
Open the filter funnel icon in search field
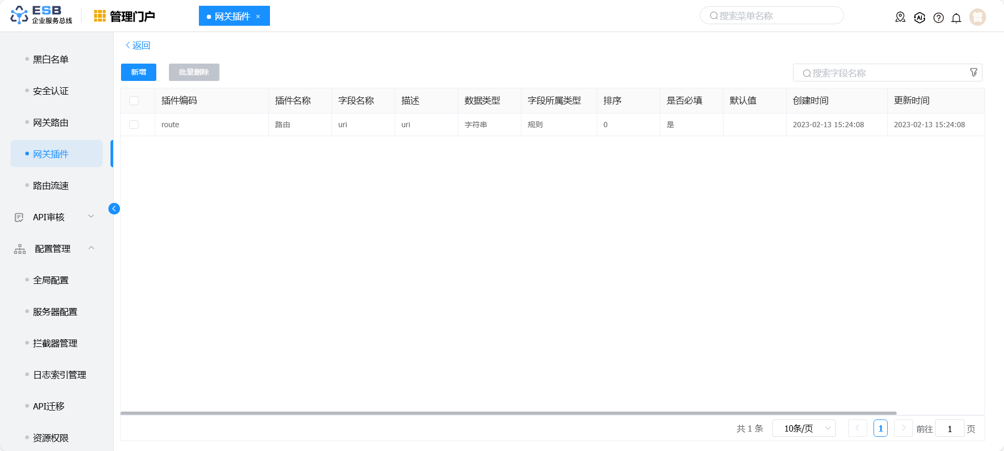tap(973, 73)
